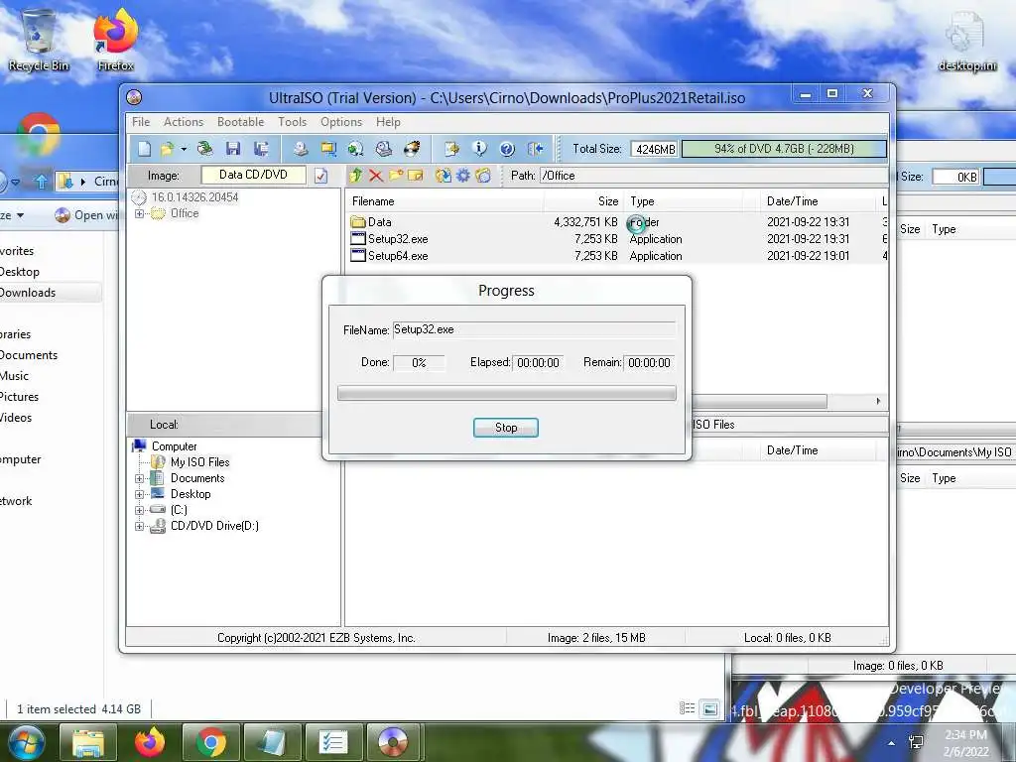Screen dimensions: 1016x762
Task: Open the File menu
Action: tap(141, 122)
